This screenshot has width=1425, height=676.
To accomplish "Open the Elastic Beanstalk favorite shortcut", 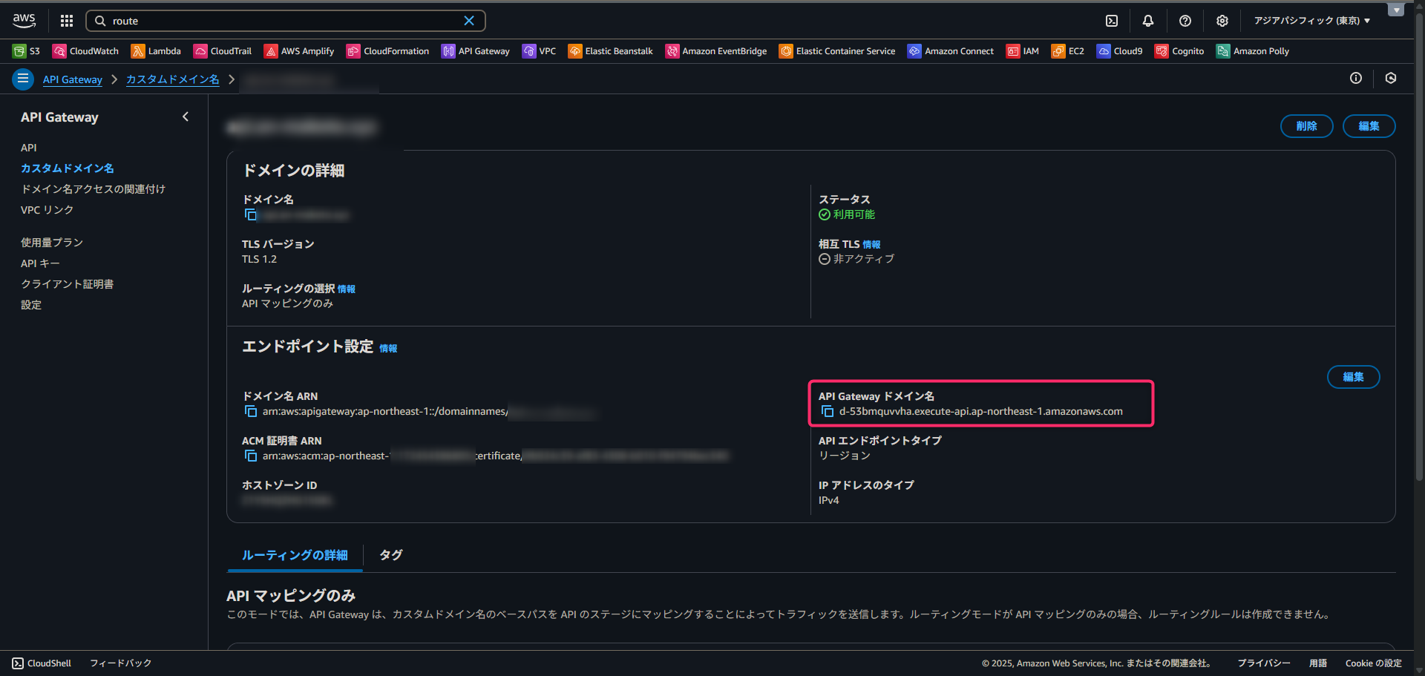I will [611, 51].
